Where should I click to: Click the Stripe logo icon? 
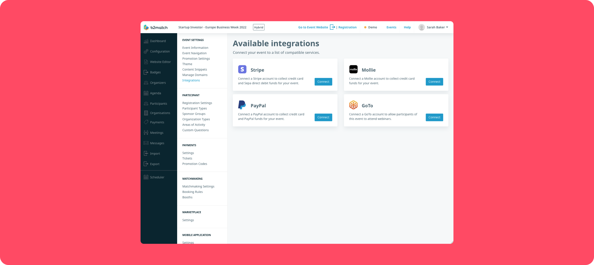click(242, 69)
